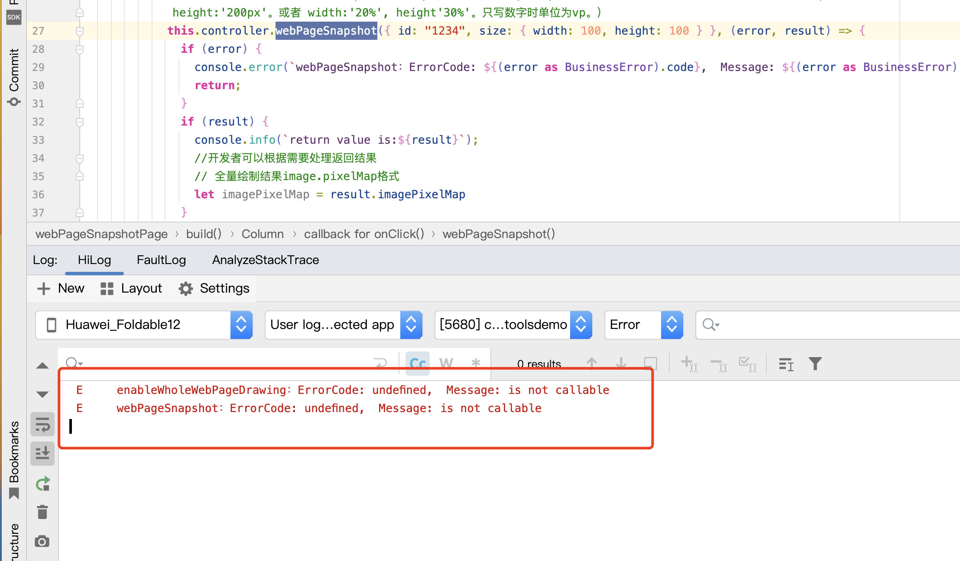Select the FaultLog tab in log panel
The width and height of the screenshot is (960, 561).
point(160,261)
